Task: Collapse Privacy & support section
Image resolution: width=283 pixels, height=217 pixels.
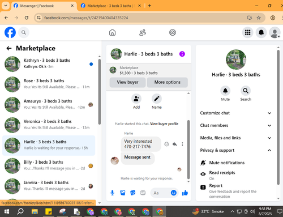Action: tap(235, 150)
